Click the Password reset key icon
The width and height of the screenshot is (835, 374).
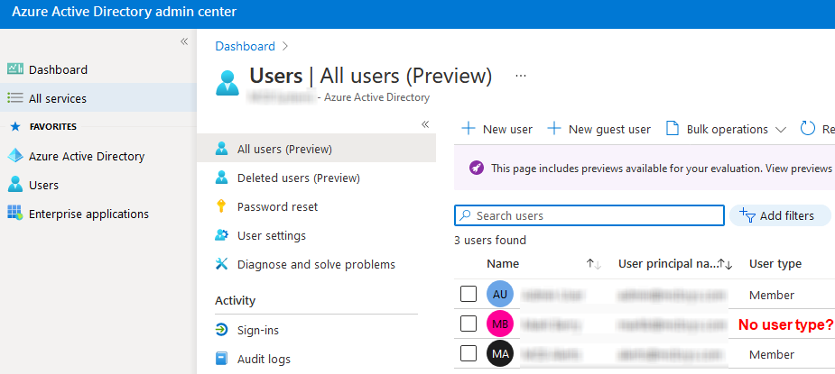tap(221, 206)
